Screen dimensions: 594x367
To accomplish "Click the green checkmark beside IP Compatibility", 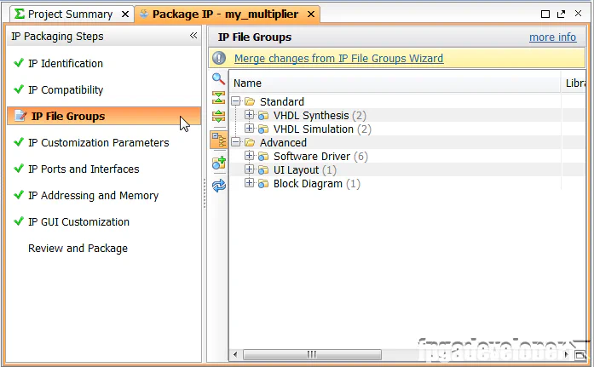I will pos(19,89).
